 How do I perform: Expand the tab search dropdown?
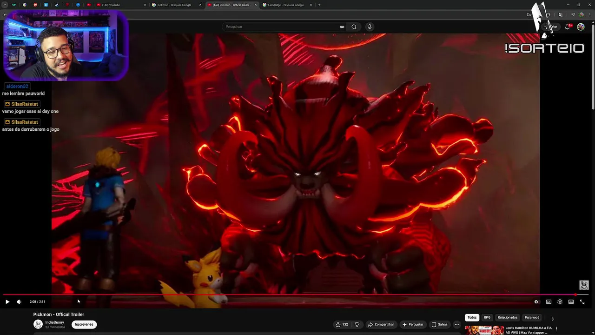click(5, 5)
